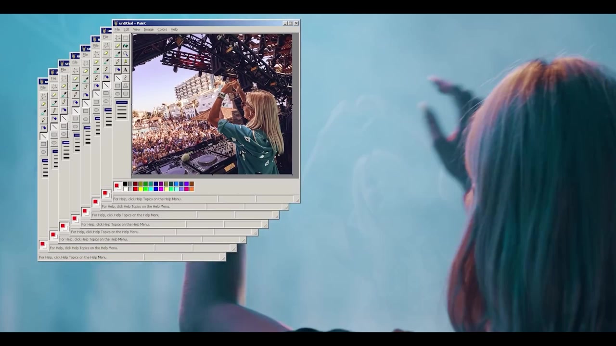The width and height of the screenshot is (616, 346).
Task: Choose the middle line width option in front window
Action: click(122, 110)
